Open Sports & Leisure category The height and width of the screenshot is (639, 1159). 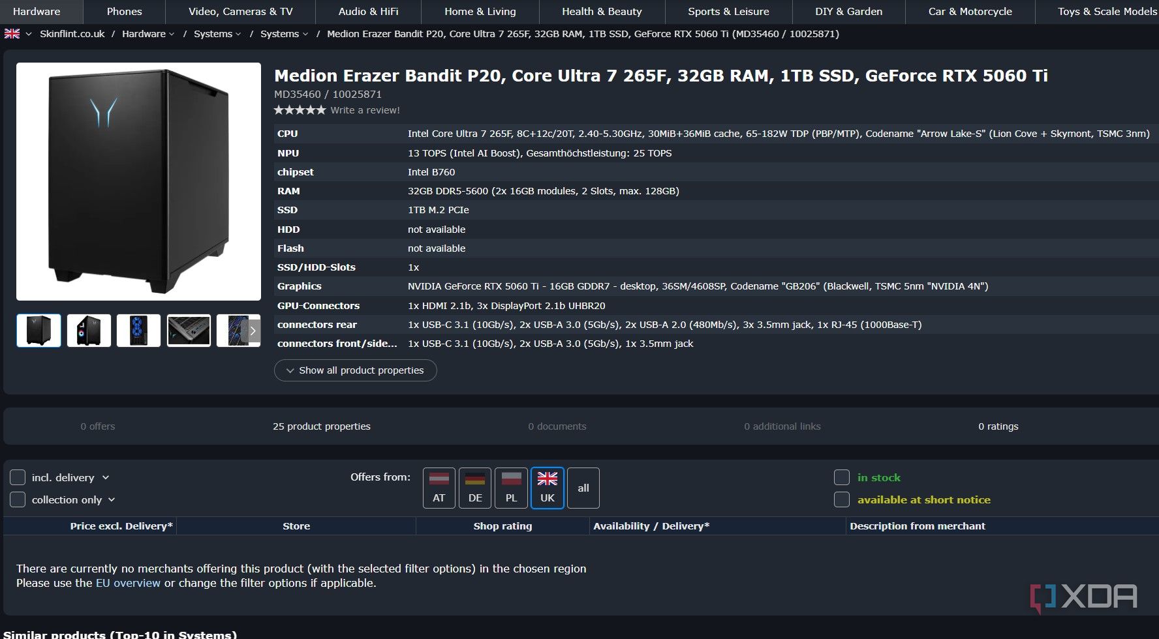[x=728, y=12]
